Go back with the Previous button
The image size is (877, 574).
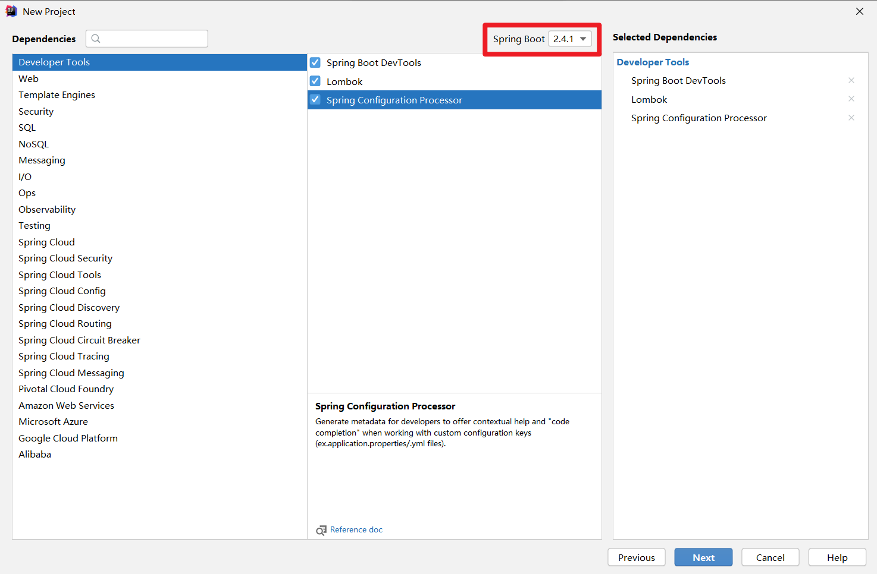click(636, 557)
